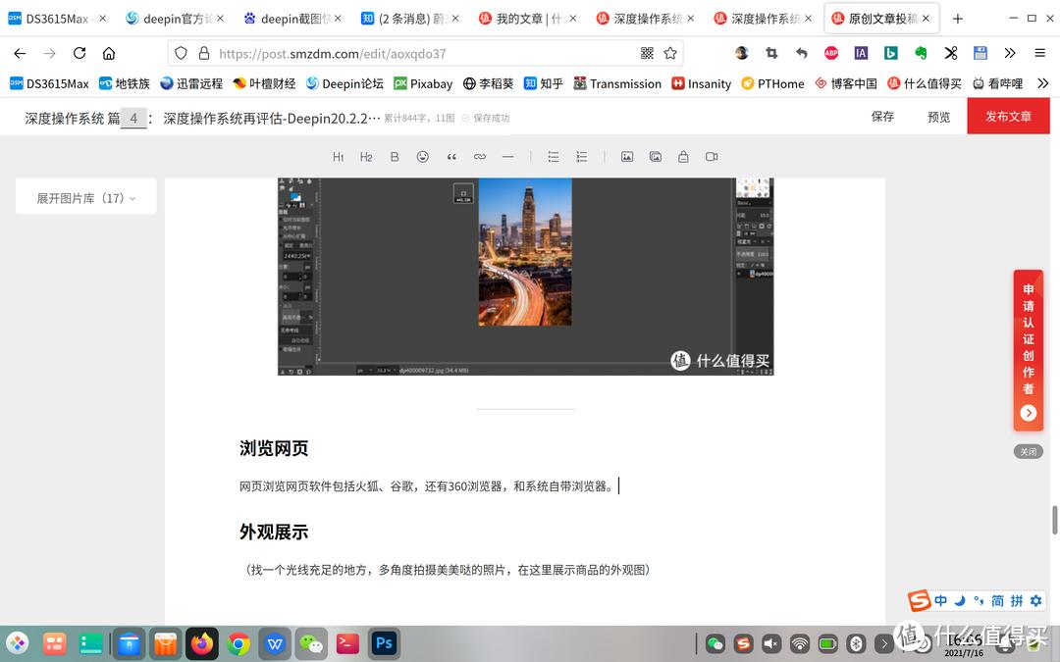Screen dimensions: 1060x662
Task: Apply the blockquote icon
Action: click(x=451, y=156)
